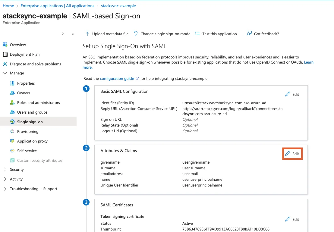
Task: Click the Active certificate status value
Action: [188, 224]
